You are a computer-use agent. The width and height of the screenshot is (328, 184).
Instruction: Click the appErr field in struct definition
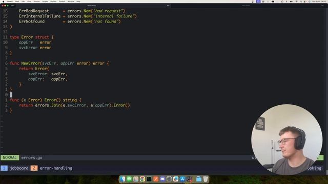26,42
